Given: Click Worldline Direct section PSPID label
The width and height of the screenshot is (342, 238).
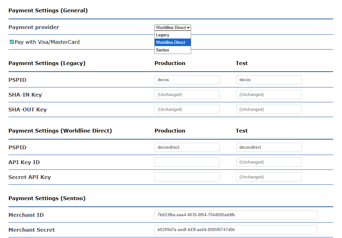Looking at the screenshot, I should click(17, 147).
